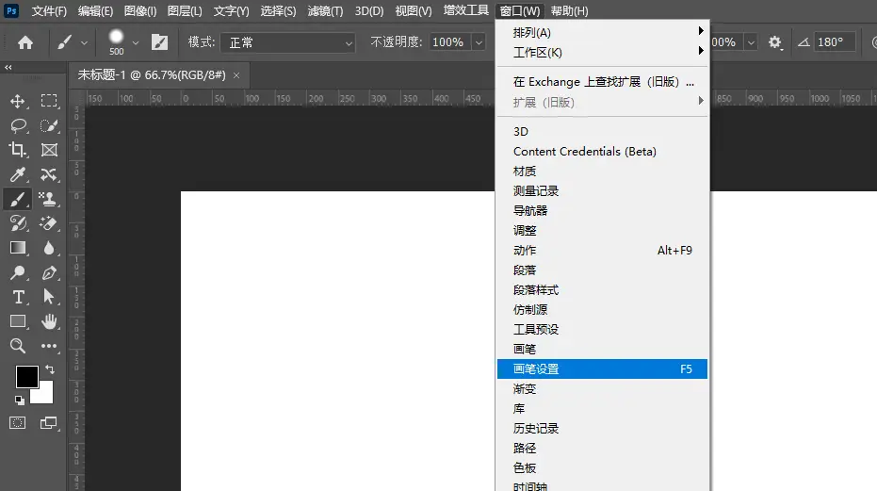Select the Eyedropper tool
Image resolution: width=877 pixels, height=491 pixels.
tap(18, 174)
